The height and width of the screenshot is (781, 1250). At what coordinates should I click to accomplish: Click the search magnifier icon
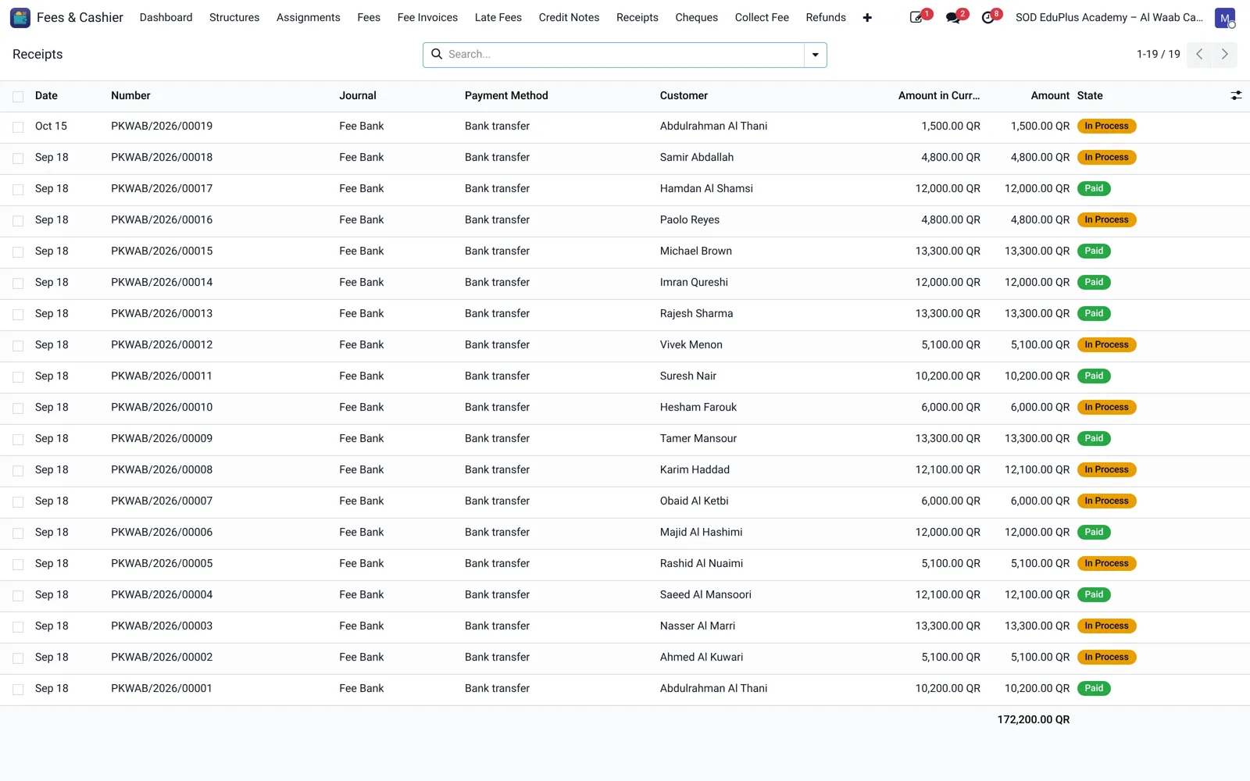point(437,54)
